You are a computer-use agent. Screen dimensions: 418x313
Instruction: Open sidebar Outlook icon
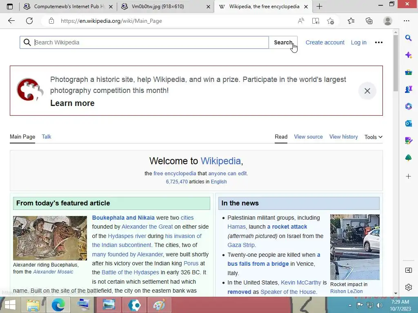(x=408, y=123)
